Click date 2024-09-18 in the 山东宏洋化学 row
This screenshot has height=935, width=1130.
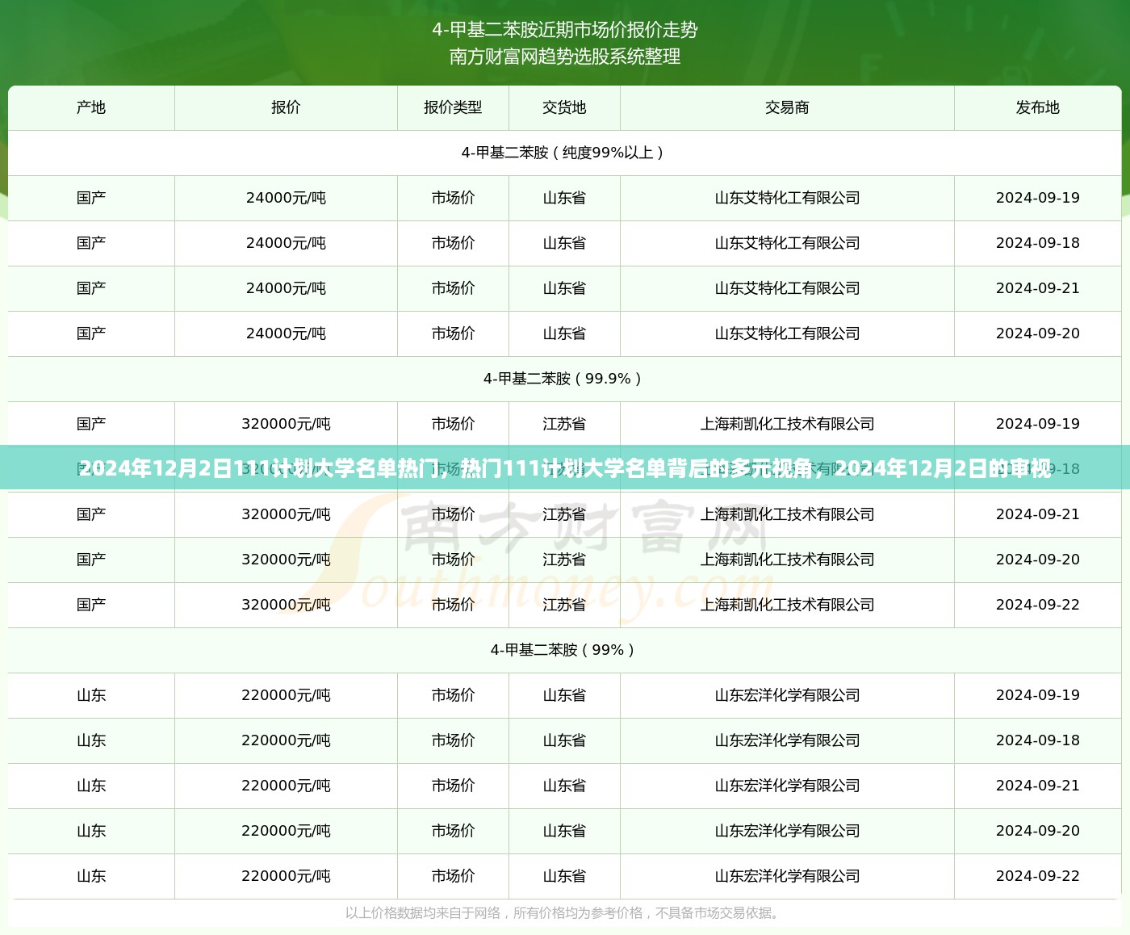[x=1037, y=740]
